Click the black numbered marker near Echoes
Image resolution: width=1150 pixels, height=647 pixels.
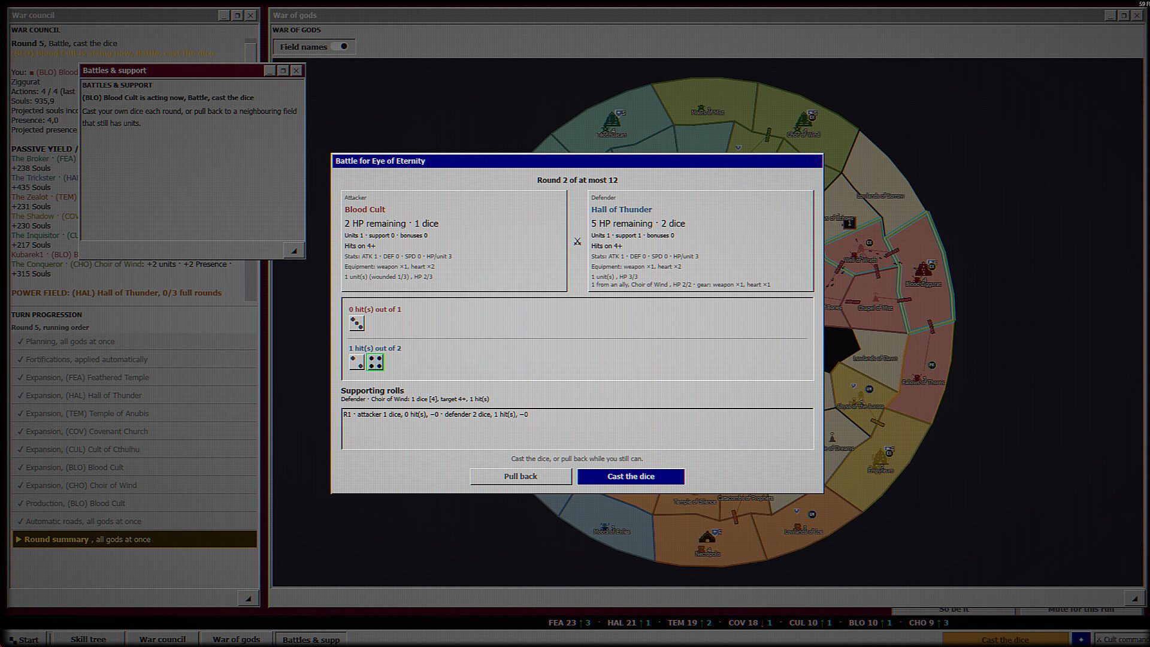(849, 223)
